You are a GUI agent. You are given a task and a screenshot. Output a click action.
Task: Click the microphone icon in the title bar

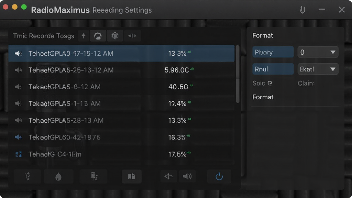click(302, 10)
